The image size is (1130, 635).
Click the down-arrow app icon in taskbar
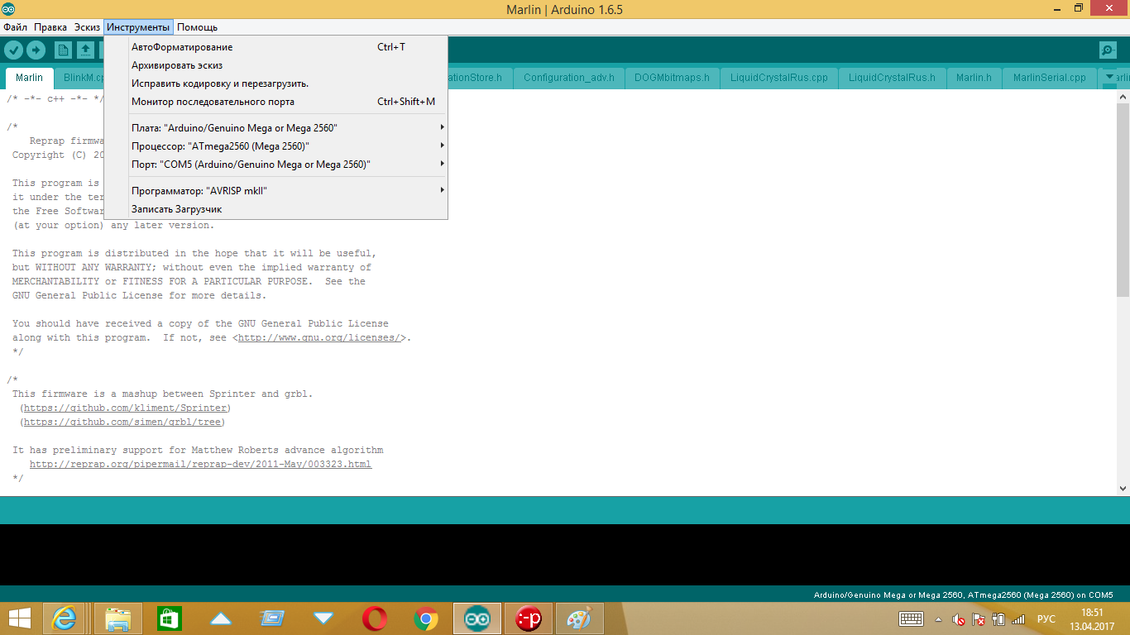click(x=323, y=618)
